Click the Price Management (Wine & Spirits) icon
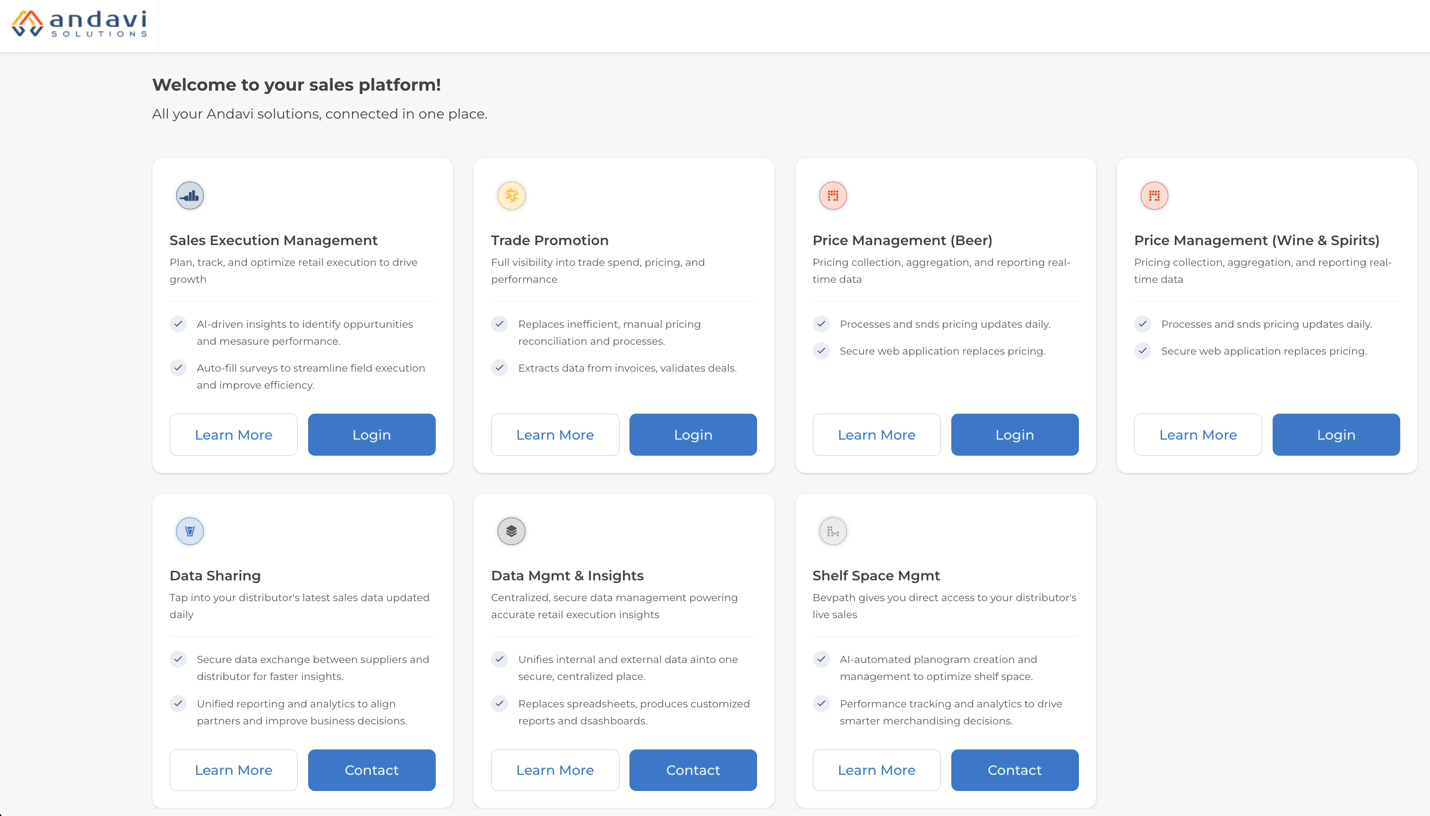The width and height of the screenshot is (1430, 816). [1154, 195]
